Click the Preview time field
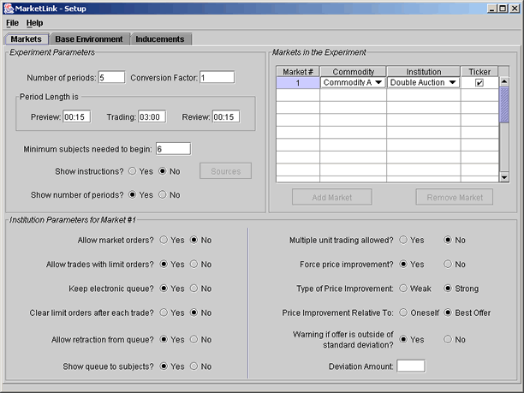Image resolution: width=524 pixels, height=393 pixels. click(76, 117)
